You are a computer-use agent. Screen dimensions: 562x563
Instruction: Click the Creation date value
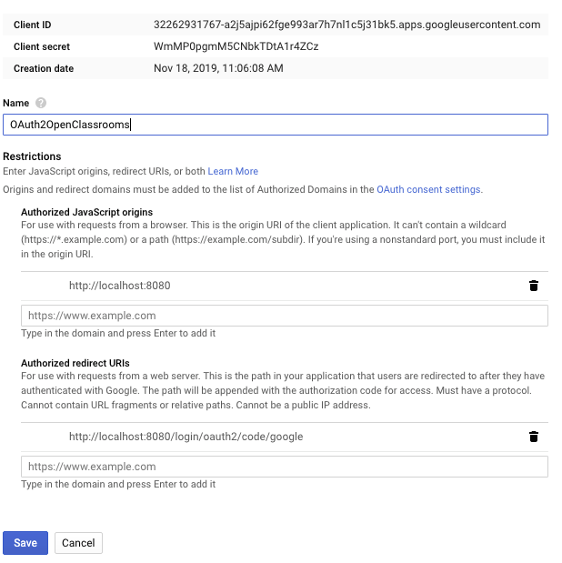pos(218,68)
